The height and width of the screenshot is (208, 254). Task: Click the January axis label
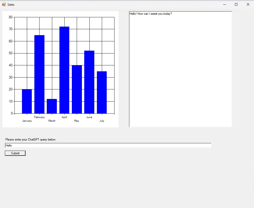point(27,121)
